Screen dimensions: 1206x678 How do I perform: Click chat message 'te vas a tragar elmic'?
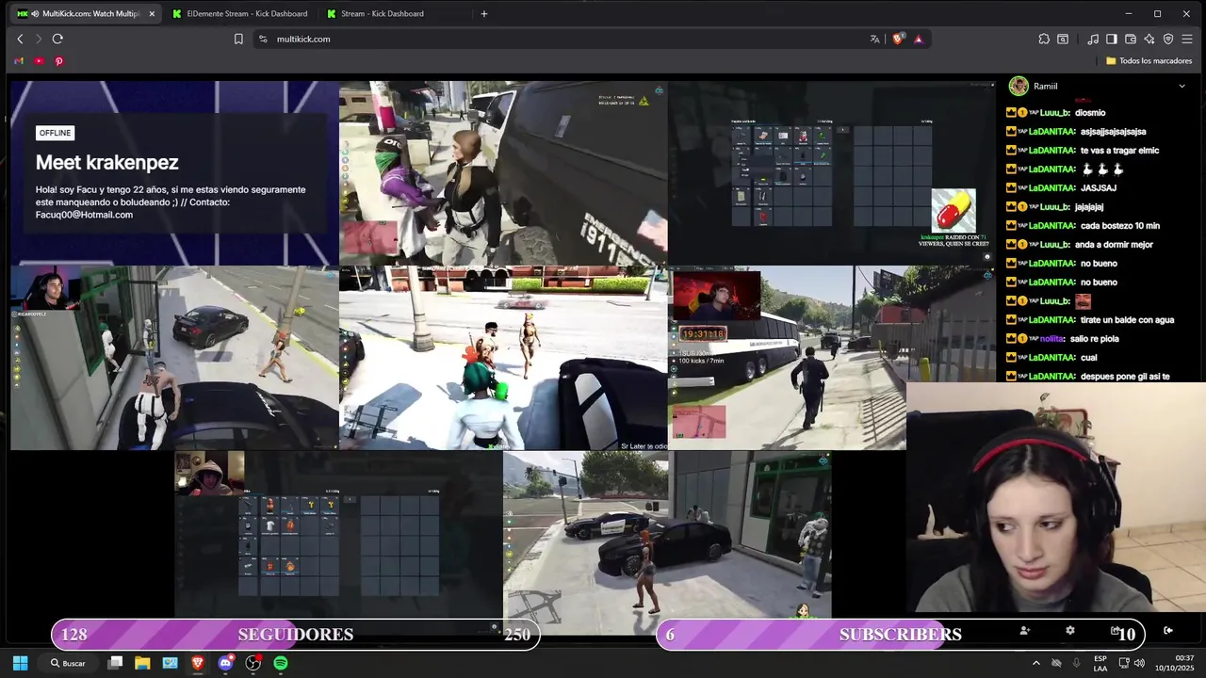coord(1119,150)
